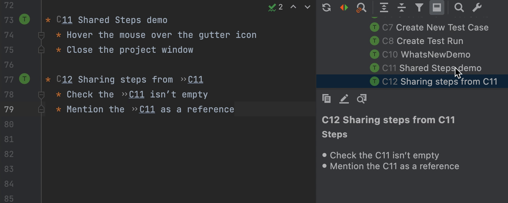The height and width of the screenshot is (203, 508).
Task: Expand all tree nodes in toolbar
Action: 384,7
